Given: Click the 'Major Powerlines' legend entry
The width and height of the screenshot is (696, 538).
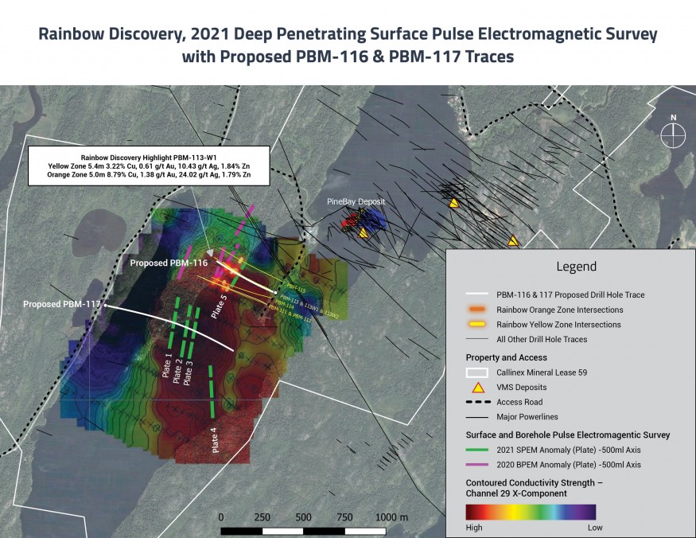Looking at the screenshot, I should pyautogui.click(x=527, y=417).
